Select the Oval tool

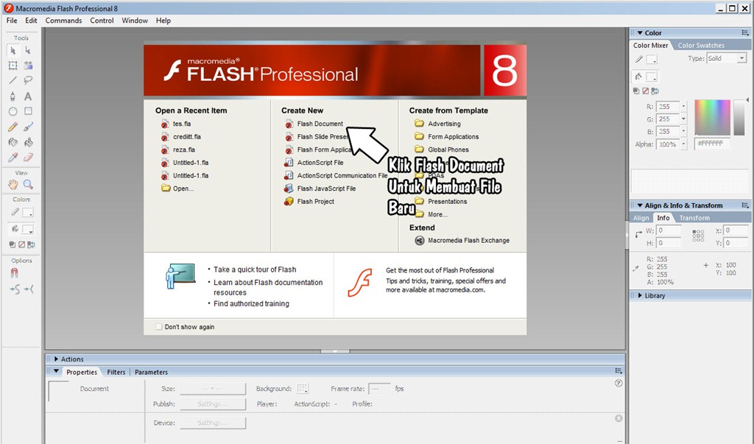[x=13, y=112]
